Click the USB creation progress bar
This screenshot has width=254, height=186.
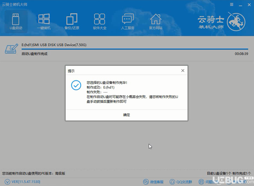[x=135, y=49]
